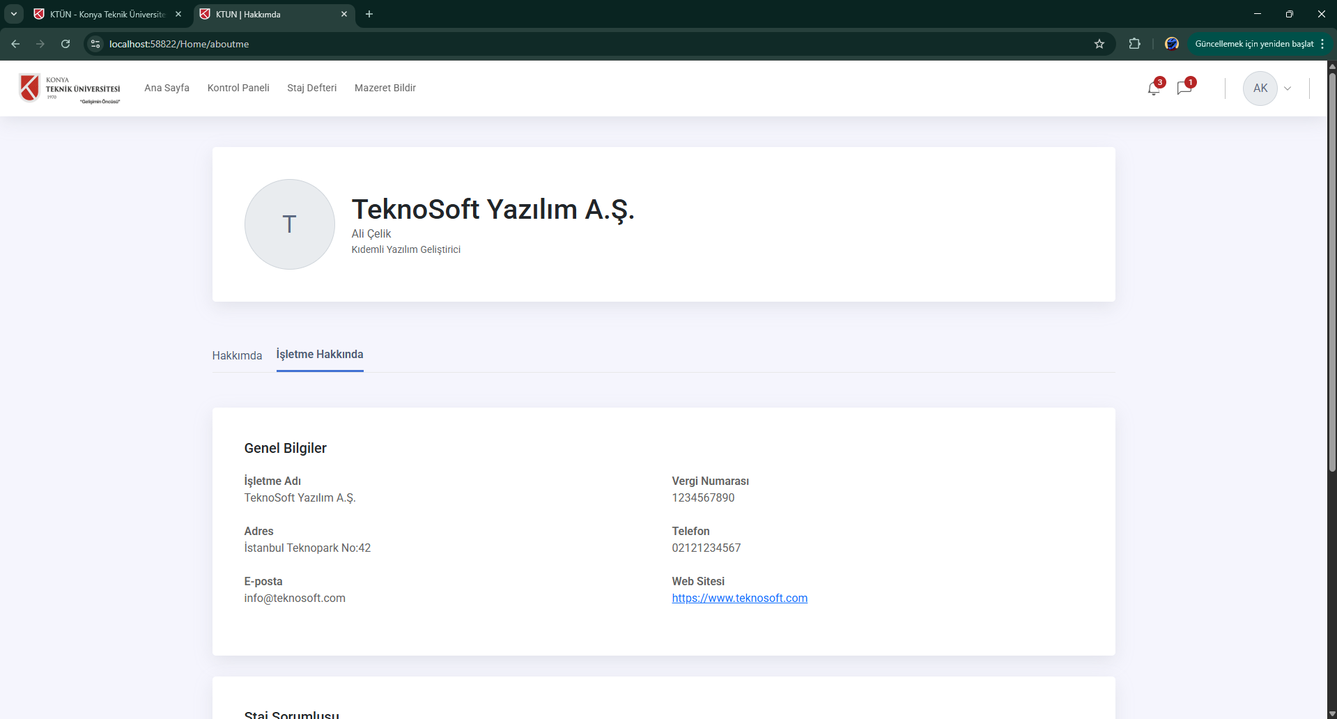Click the Konya Teknik Üniversitesi logo
The width and height of the screenshot is (1337, 719).
[70, 88]
